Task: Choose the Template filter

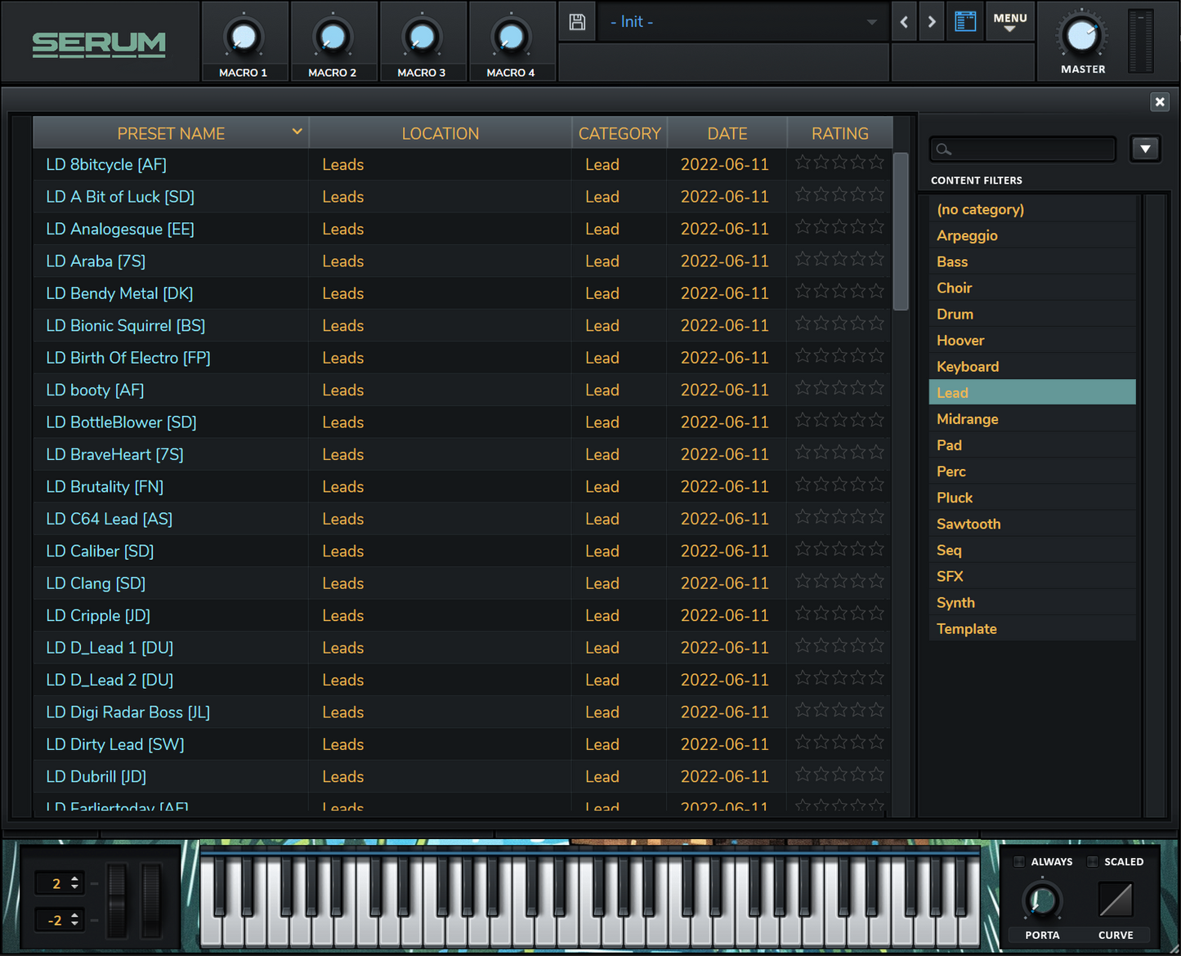Action: pyautogui.click(x=1032, y=628)
